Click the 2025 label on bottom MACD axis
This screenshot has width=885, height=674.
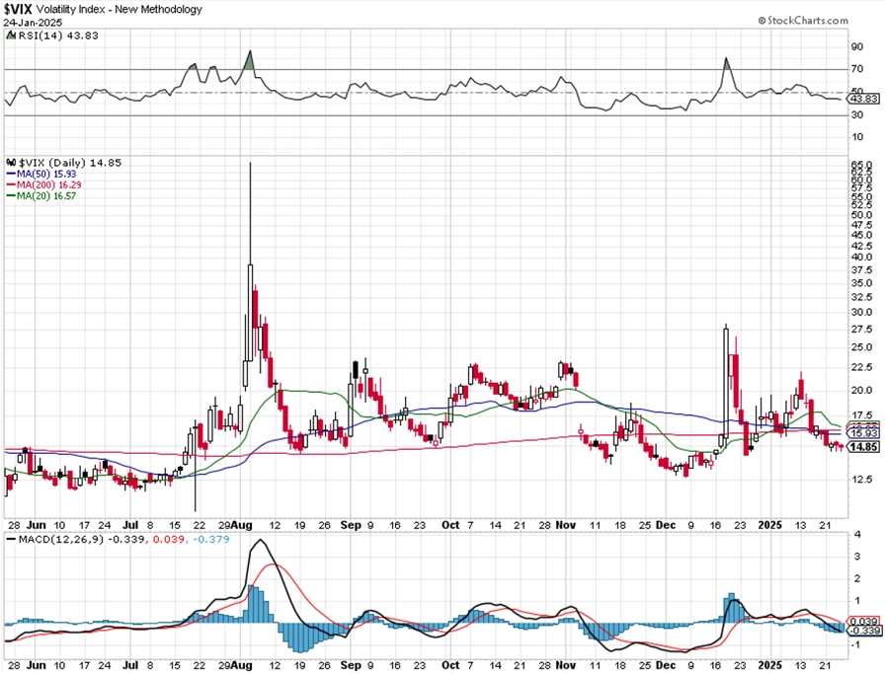(769, 665)
